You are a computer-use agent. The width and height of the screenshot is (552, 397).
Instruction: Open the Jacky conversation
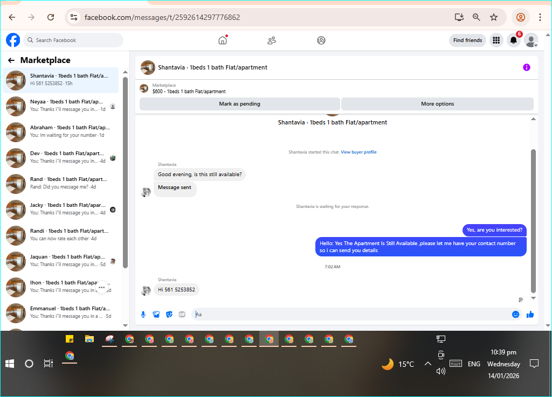click(61, 210)
